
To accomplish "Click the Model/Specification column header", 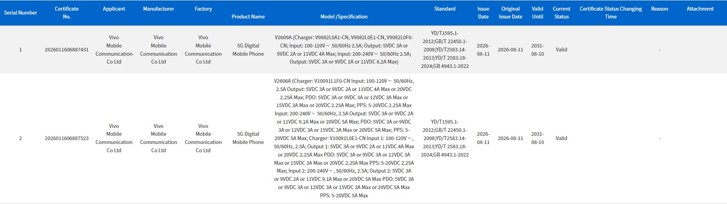I will click(344, 16).
